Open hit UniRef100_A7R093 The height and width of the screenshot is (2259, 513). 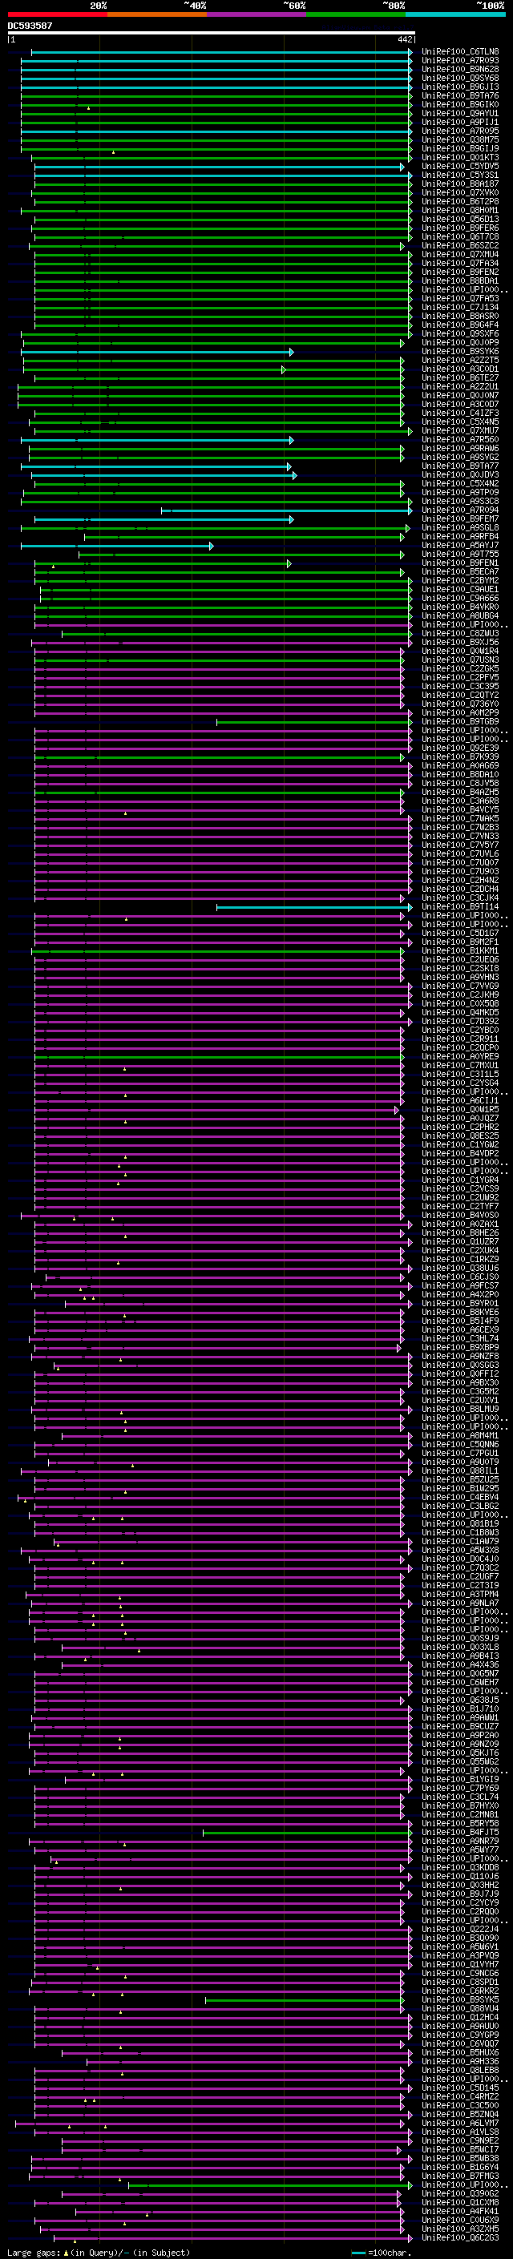tap(460, 61)
